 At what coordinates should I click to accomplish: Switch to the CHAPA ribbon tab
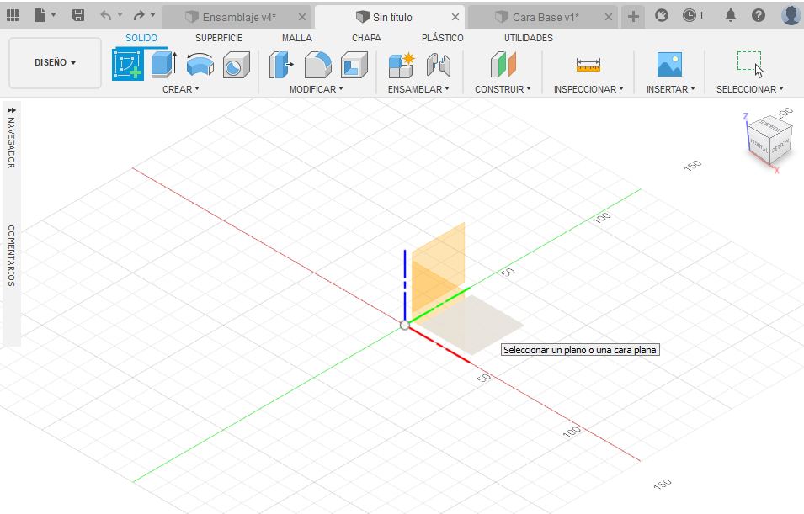pos(366,38)
